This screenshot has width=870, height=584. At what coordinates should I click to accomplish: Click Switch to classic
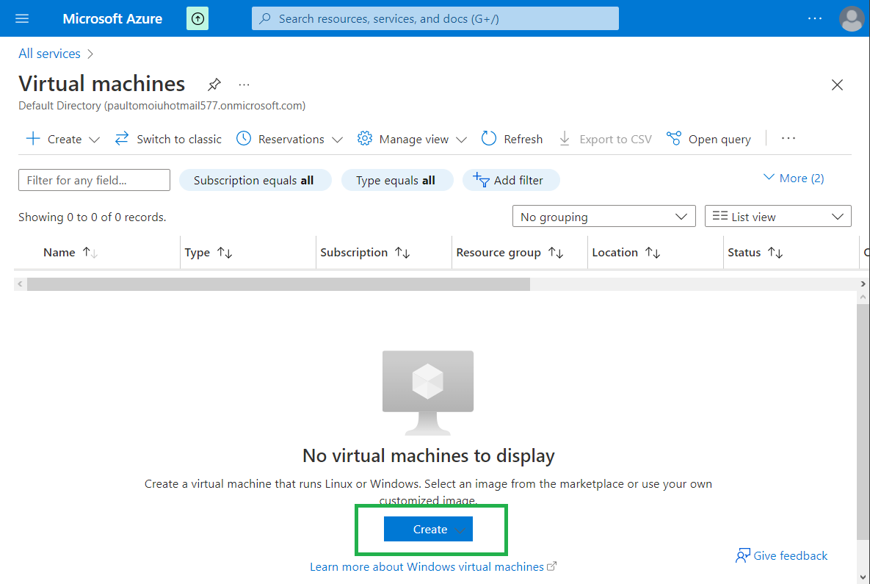(x=168, y=139)
